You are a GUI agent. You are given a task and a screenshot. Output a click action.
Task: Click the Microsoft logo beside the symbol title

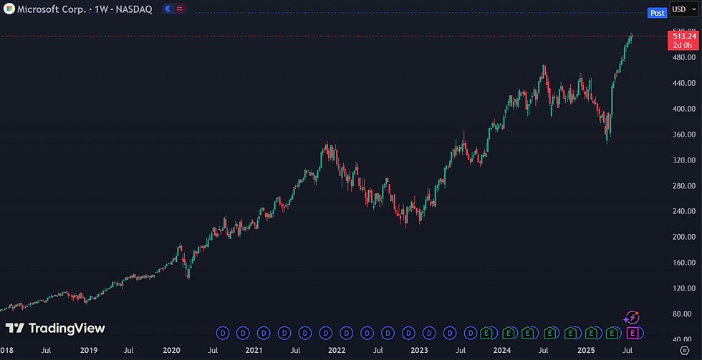[8, 9]
